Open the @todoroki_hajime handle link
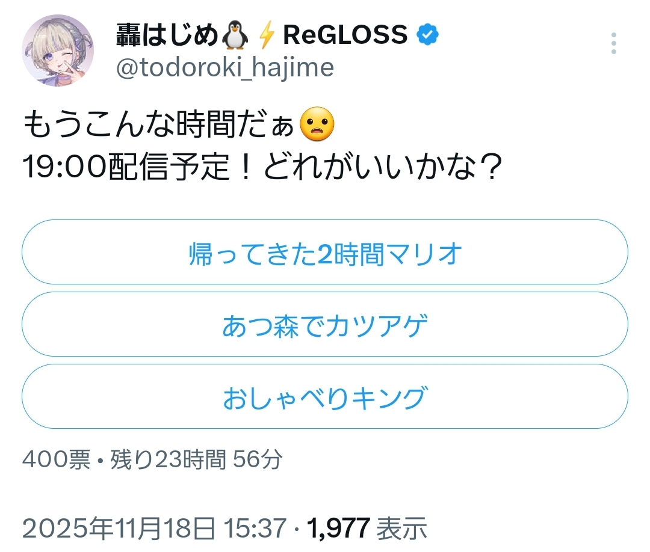 224,67
